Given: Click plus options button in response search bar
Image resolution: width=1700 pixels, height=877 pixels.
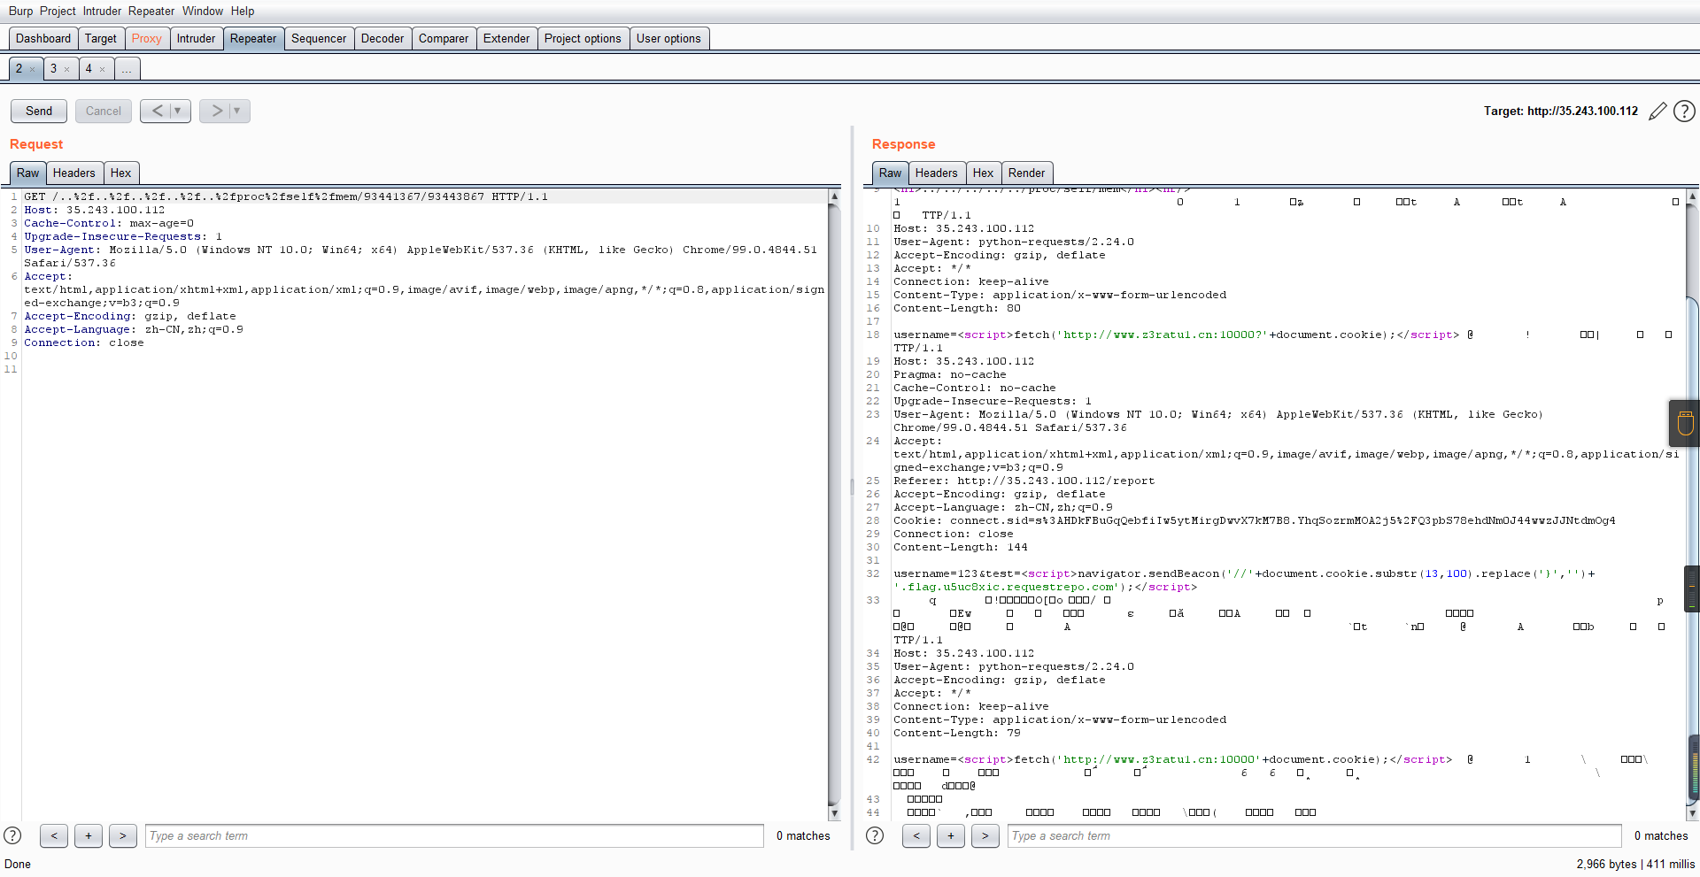Looking at the screenshot, I should (951, 835).
